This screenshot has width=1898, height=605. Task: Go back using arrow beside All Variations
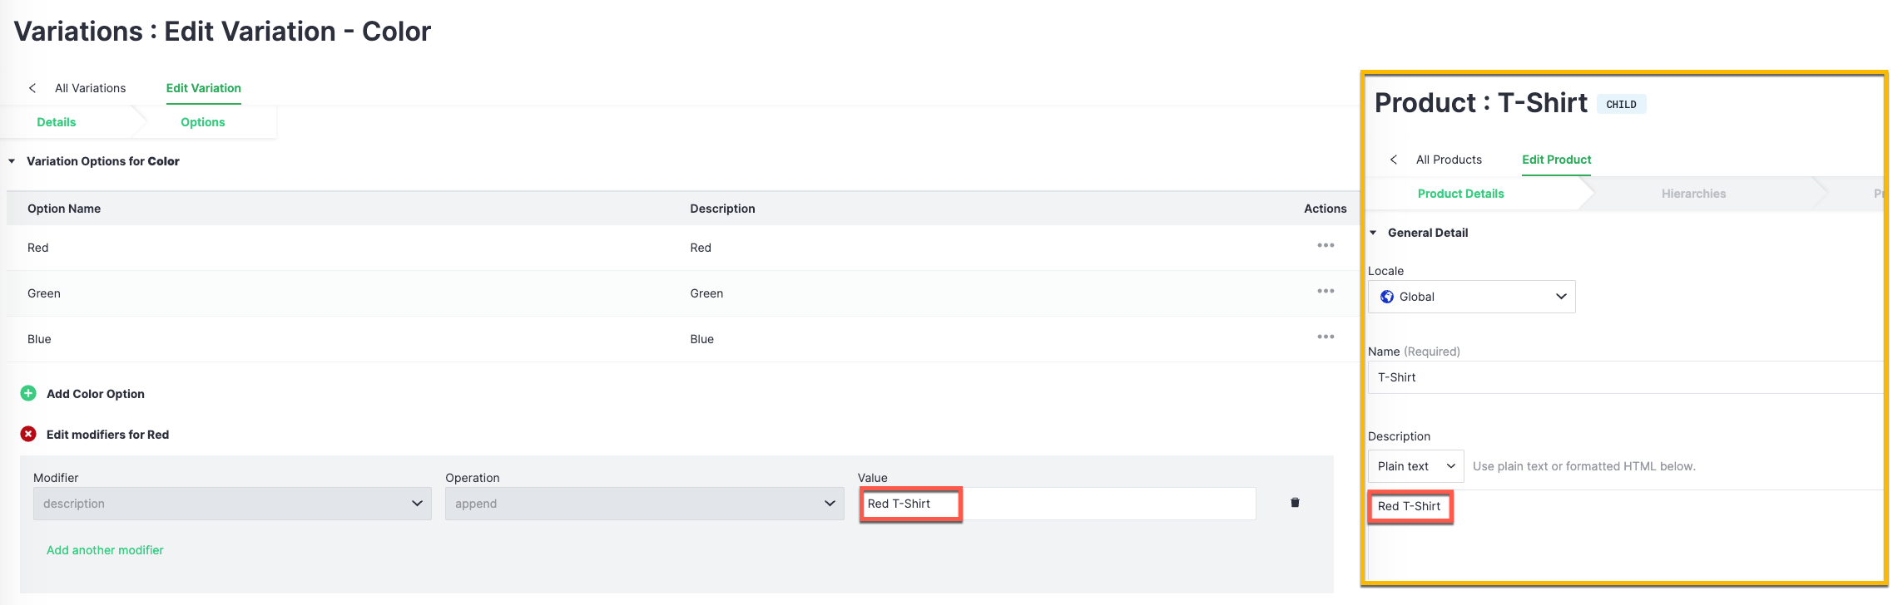[x=32, y=88]
